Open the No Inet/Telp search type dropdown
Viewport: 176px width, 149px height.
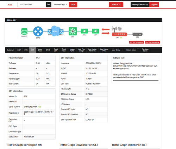coord(61,5)
